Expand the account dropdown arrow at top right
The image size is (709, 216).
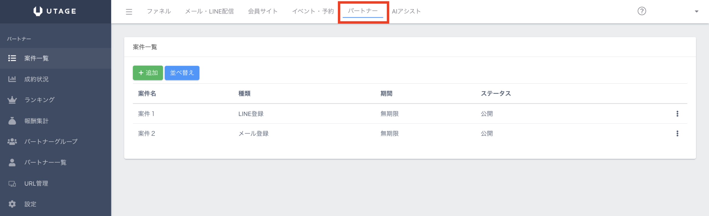696,12
